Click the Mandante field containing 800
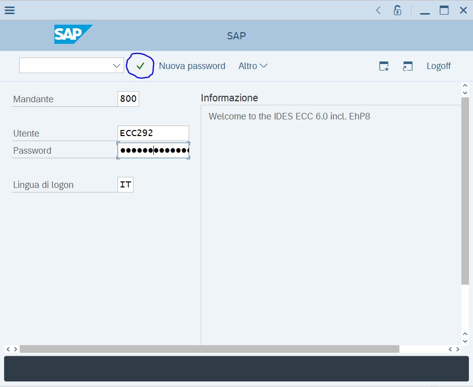 (128, 99)
